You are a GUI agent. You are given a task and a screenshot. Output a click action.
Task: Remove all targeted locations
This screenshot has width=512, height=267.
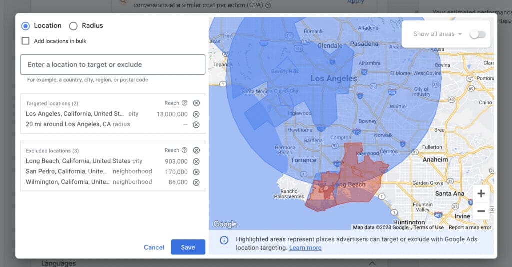pos(196,103)
